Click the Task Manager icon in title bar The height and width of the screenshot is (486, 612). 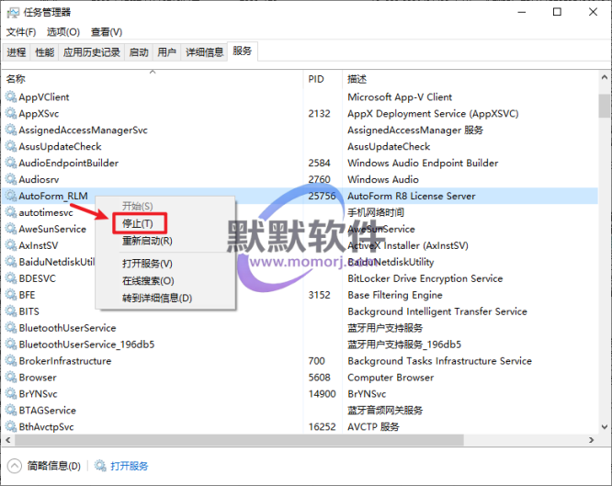(12, 12)
